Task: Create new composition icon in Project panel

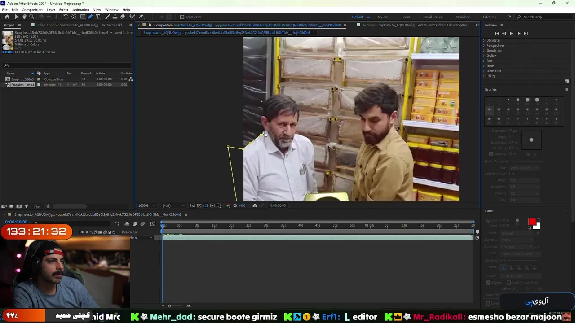Action: point(19,206)
